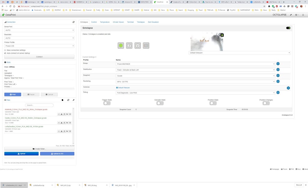This screenshot has width=308, height=188.
Task: Click the webcam preview thumbnail
Action: click(x=207, y=42)
